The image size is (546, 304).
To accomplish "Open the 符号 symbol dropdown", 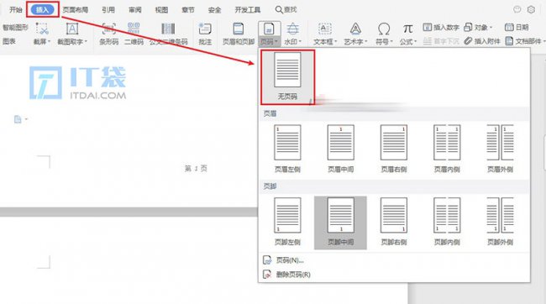I will 384,34.
